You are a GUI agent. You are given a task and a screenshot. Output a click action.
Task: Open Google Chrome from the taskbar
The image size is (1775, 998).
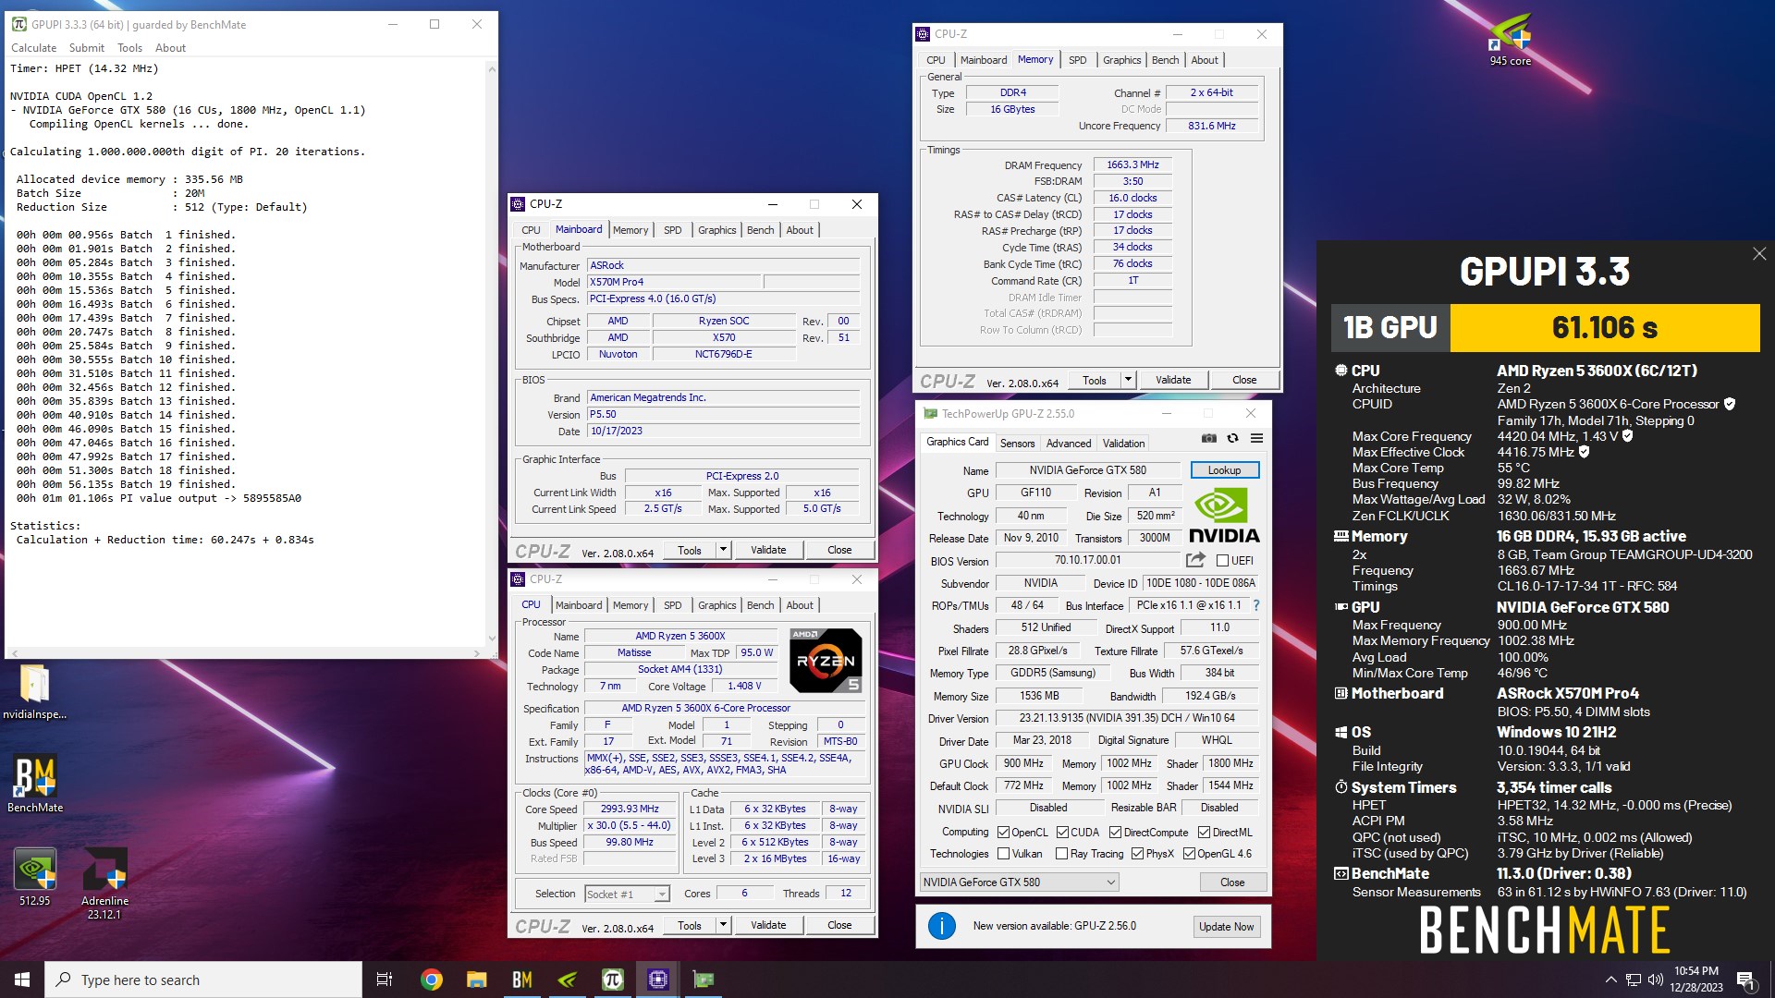click(x=431, y=980)
